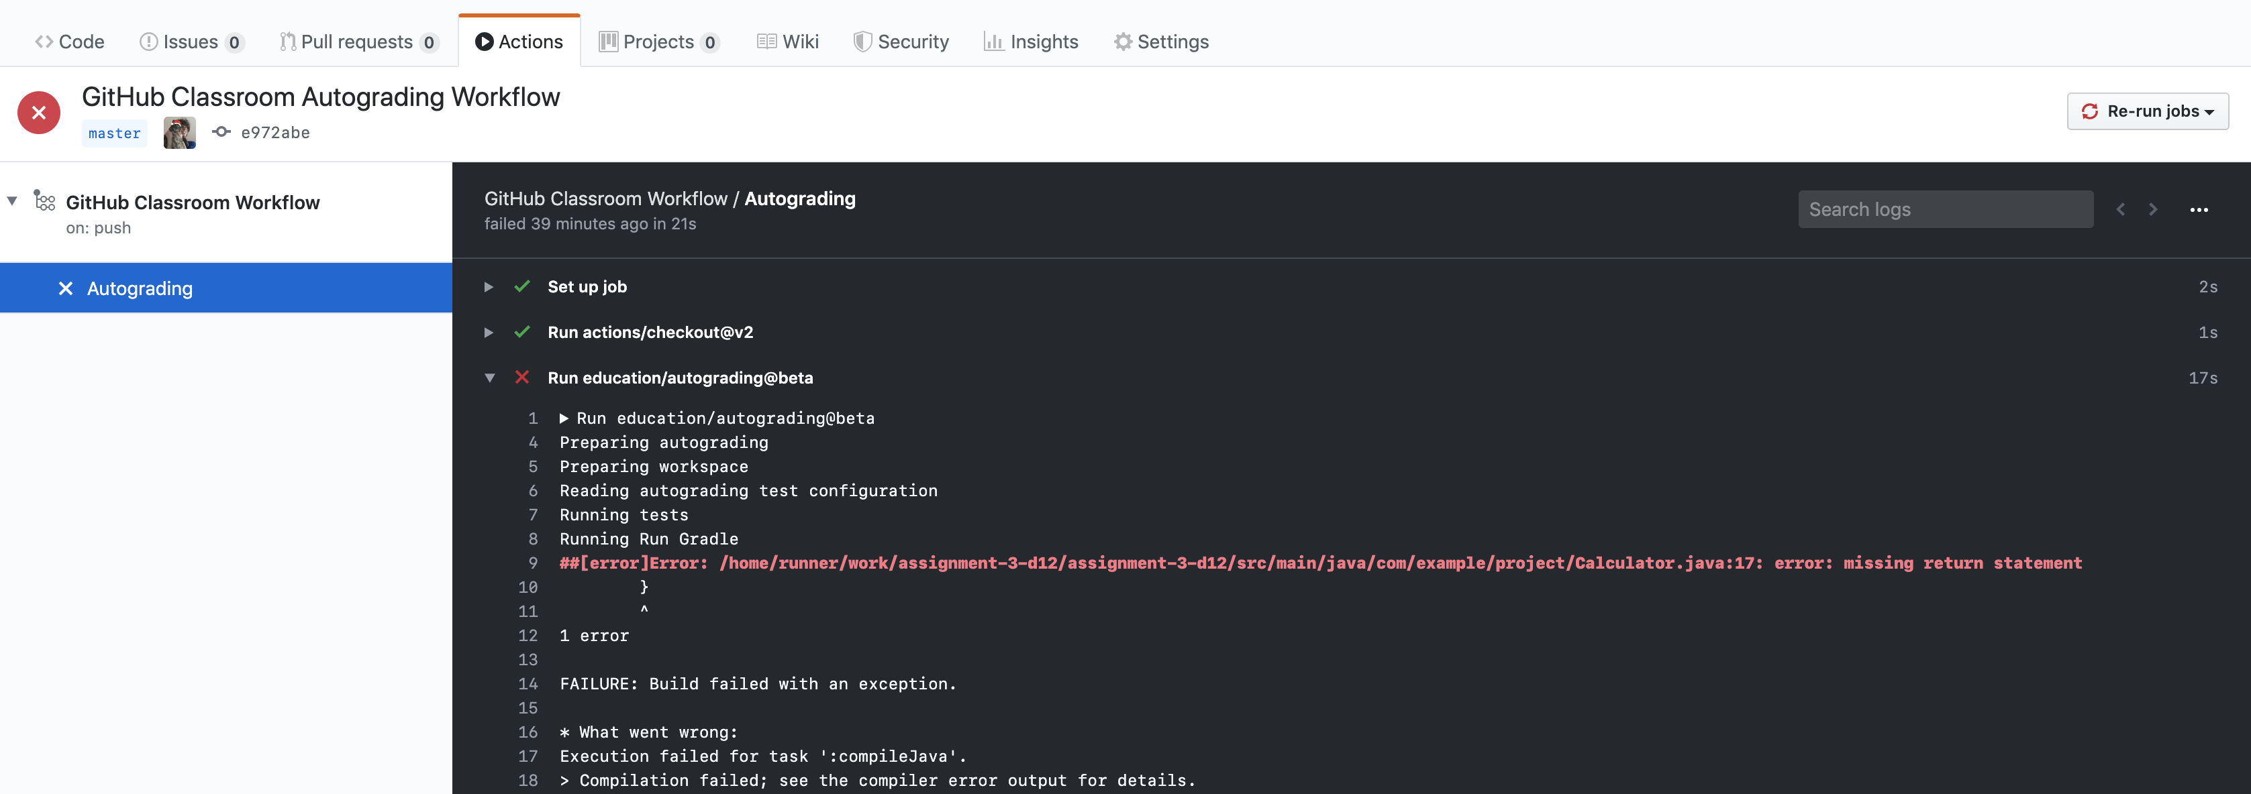Image resolution: width=2251 pixels, height=794 pixels.
Task: Click log line 'Execution failed for task :compileJava'
Action: pyautogui.click(x=763, y=756)
